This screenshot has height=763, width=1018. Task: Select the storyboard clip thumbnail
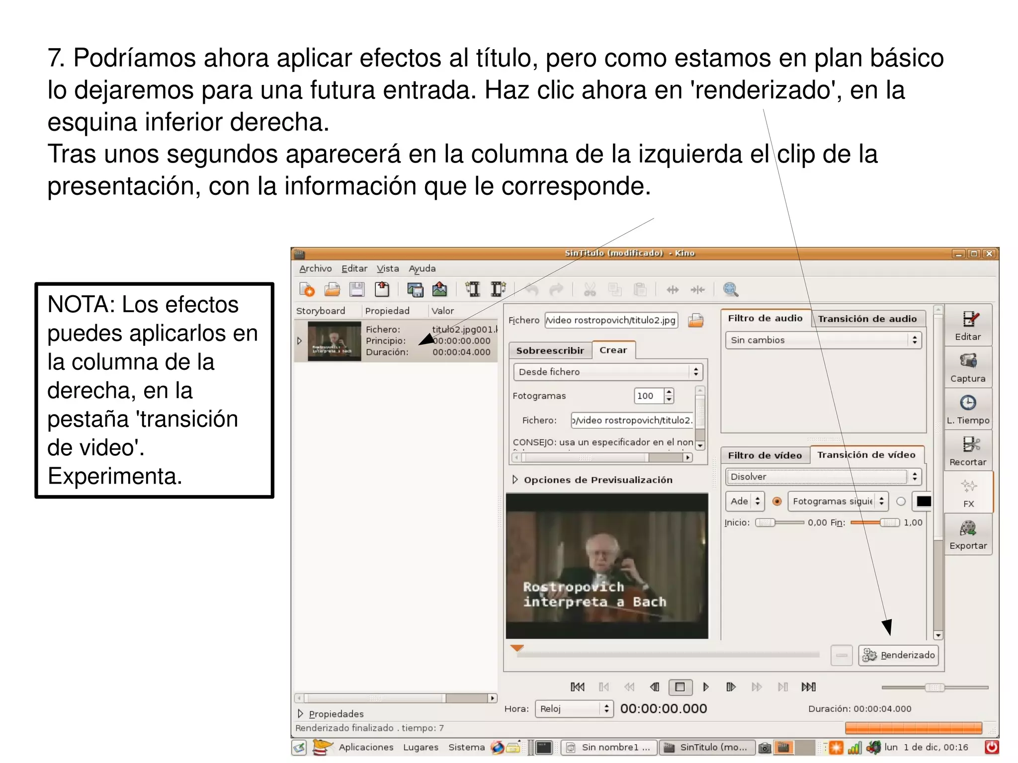coord(335,341)
